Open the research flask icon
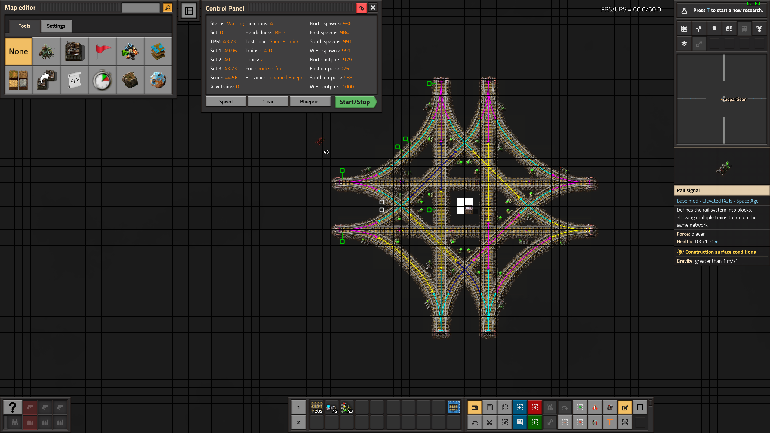770x433 pixels. click(x=684, y=11)
